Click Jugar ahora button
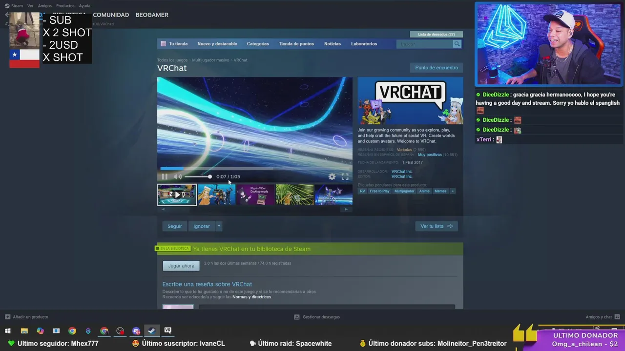Screen dimensions: 625x351 pyautogui.click(x=181, y=266)
